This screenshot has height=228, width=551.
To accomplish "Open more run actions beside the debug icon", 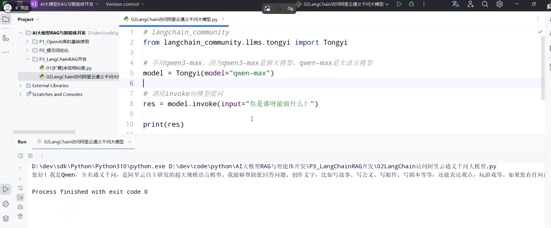I will pos(424,4).
